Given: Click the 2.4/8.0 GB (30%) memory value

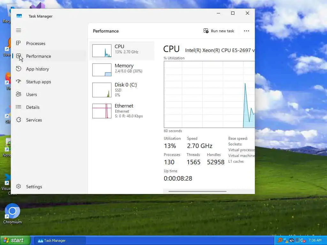Looking at the screenshot, I should (128, 71).
